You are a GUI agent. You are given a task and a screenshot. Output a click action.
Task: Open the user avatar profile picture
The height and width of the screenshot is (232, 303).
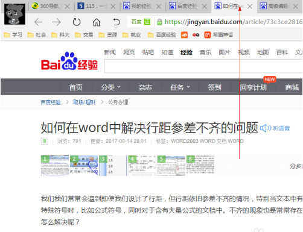[x=15, y=14]
